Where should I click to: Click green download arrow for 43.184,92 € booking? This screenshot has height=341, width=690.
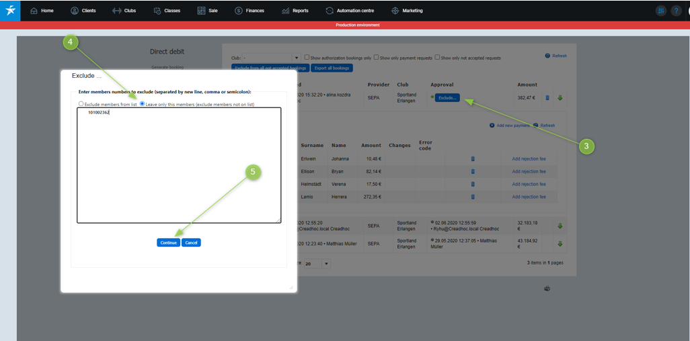560,244
